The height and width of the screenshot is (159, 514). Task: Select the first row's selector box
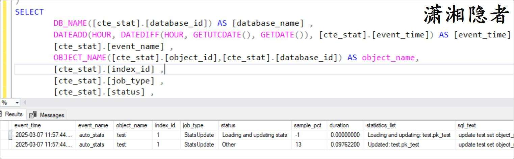tap(10, 135)
